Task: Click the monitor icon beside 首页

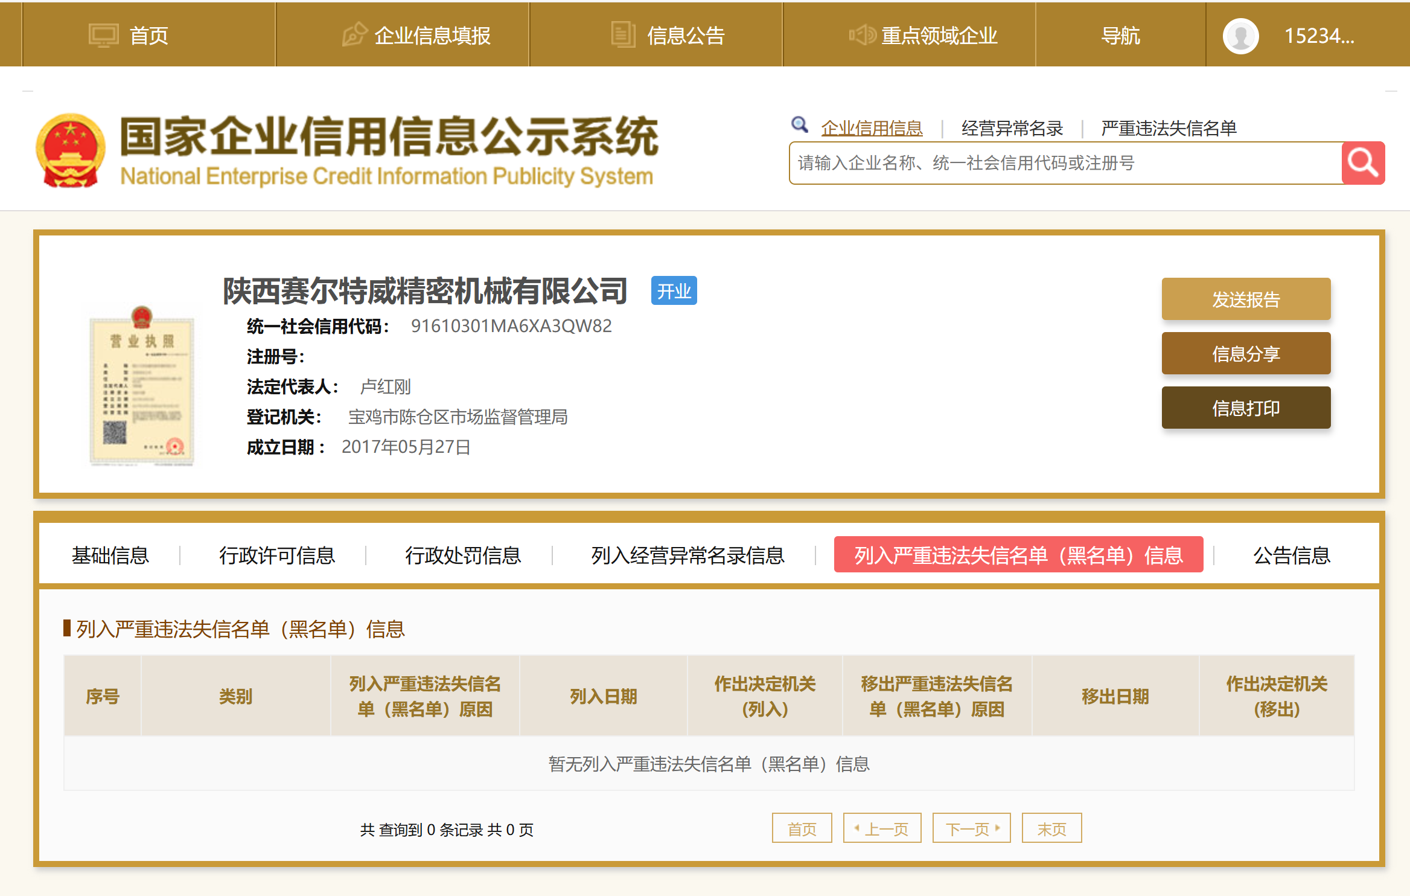Action: [103, 36]
